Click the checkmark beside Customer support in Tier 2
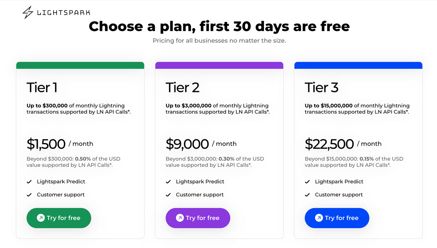 coord(168,194)
